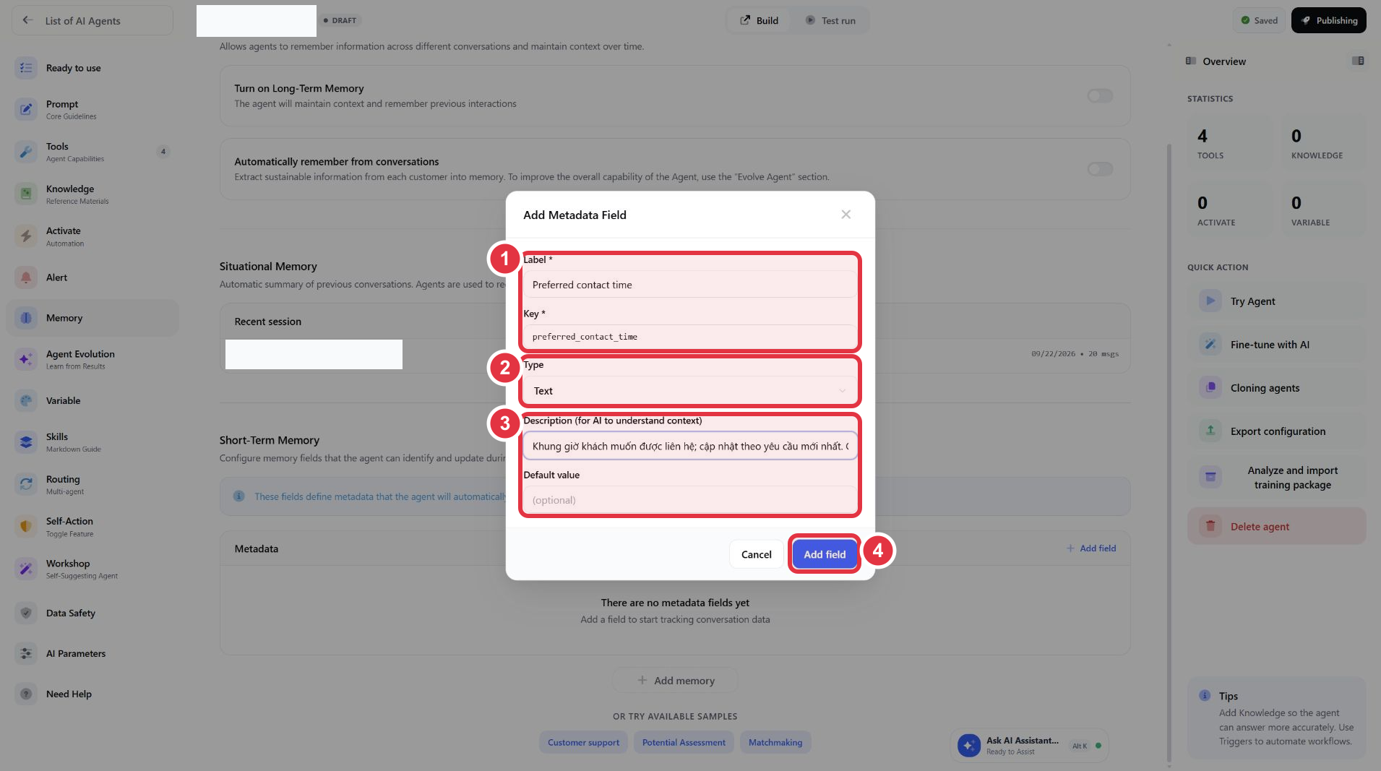Open the Agent Evolution menu item label
1381x771 pixels.
pyautogui.click(x=80, y=354)
